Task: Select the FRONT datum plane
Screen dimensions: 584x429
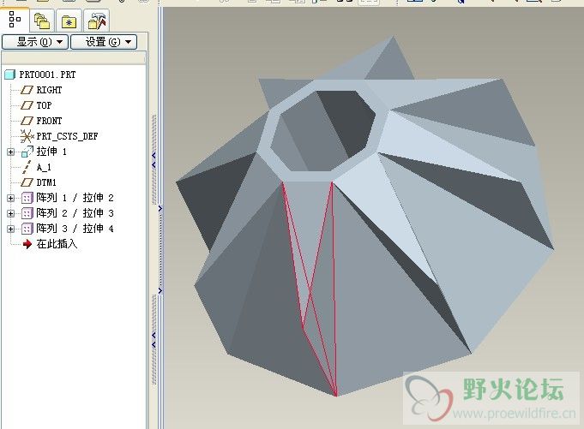Action: pos(49,121)
